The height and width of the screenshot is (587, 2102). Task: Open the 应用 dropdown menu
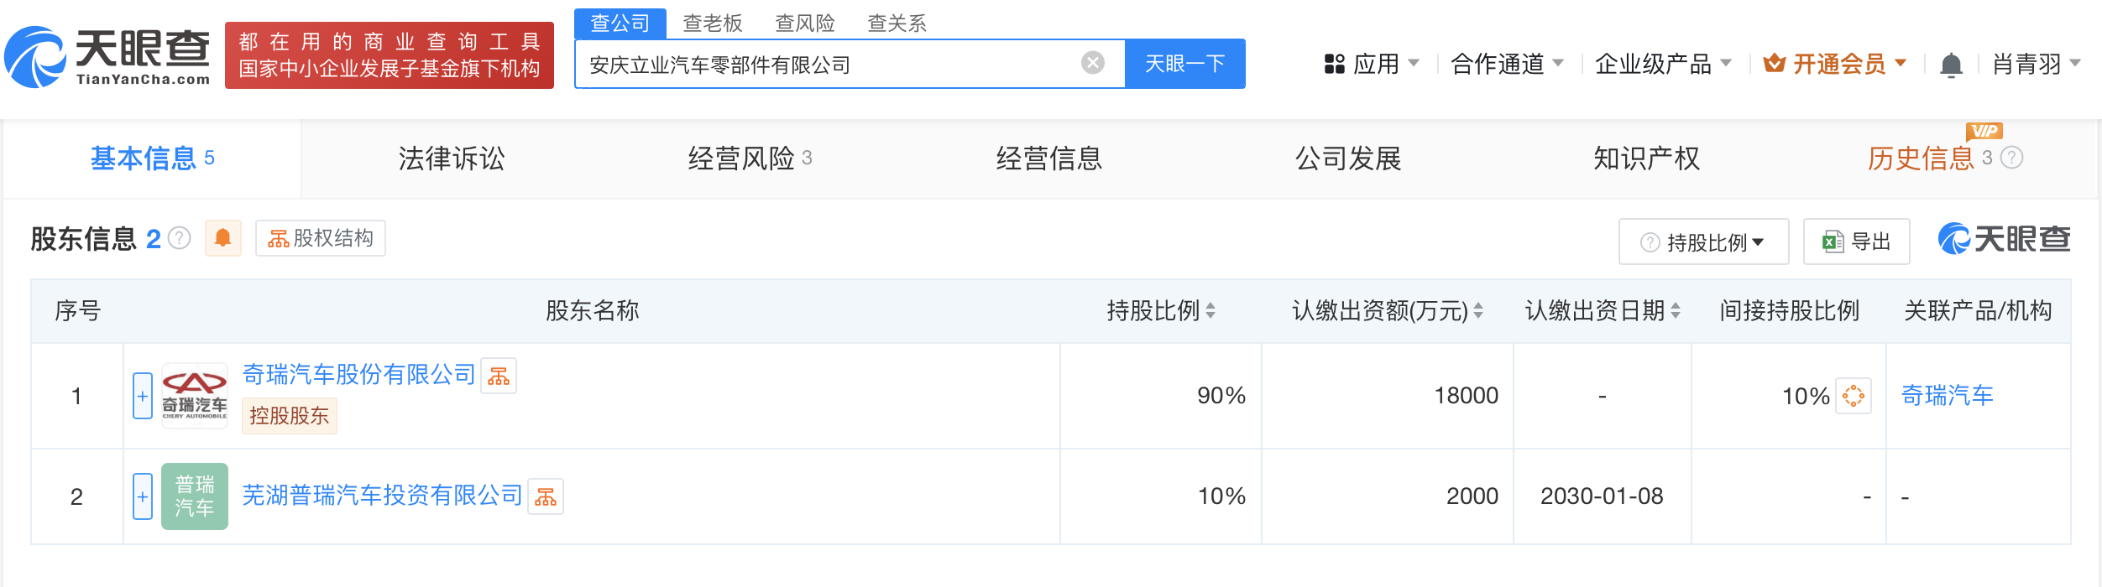[x=1372, y=64]
